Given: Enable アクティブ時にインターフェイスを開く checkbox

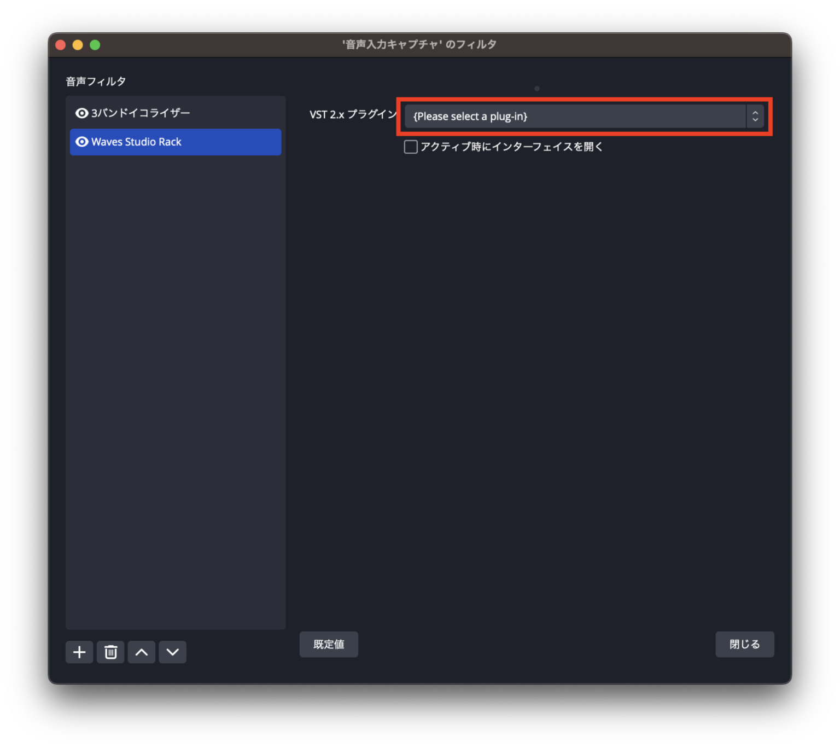Looking at the screenshot, I should click(411, 147).
